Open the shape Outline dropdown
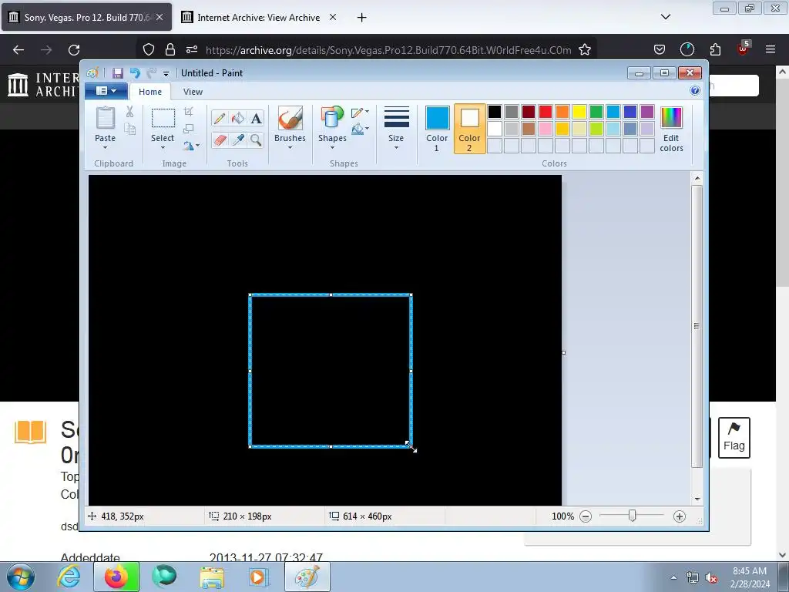The height and width of the screenshot is (592, 789). tap(361, 112)
